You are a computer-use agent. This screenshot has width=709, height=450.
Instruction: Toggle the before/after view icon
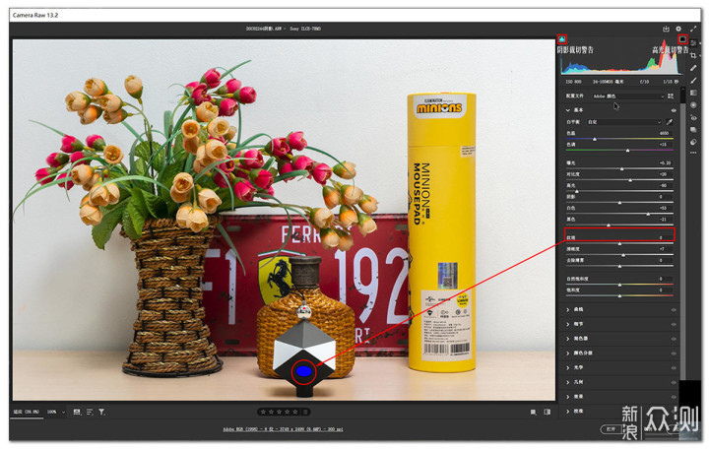click(548, 412)
